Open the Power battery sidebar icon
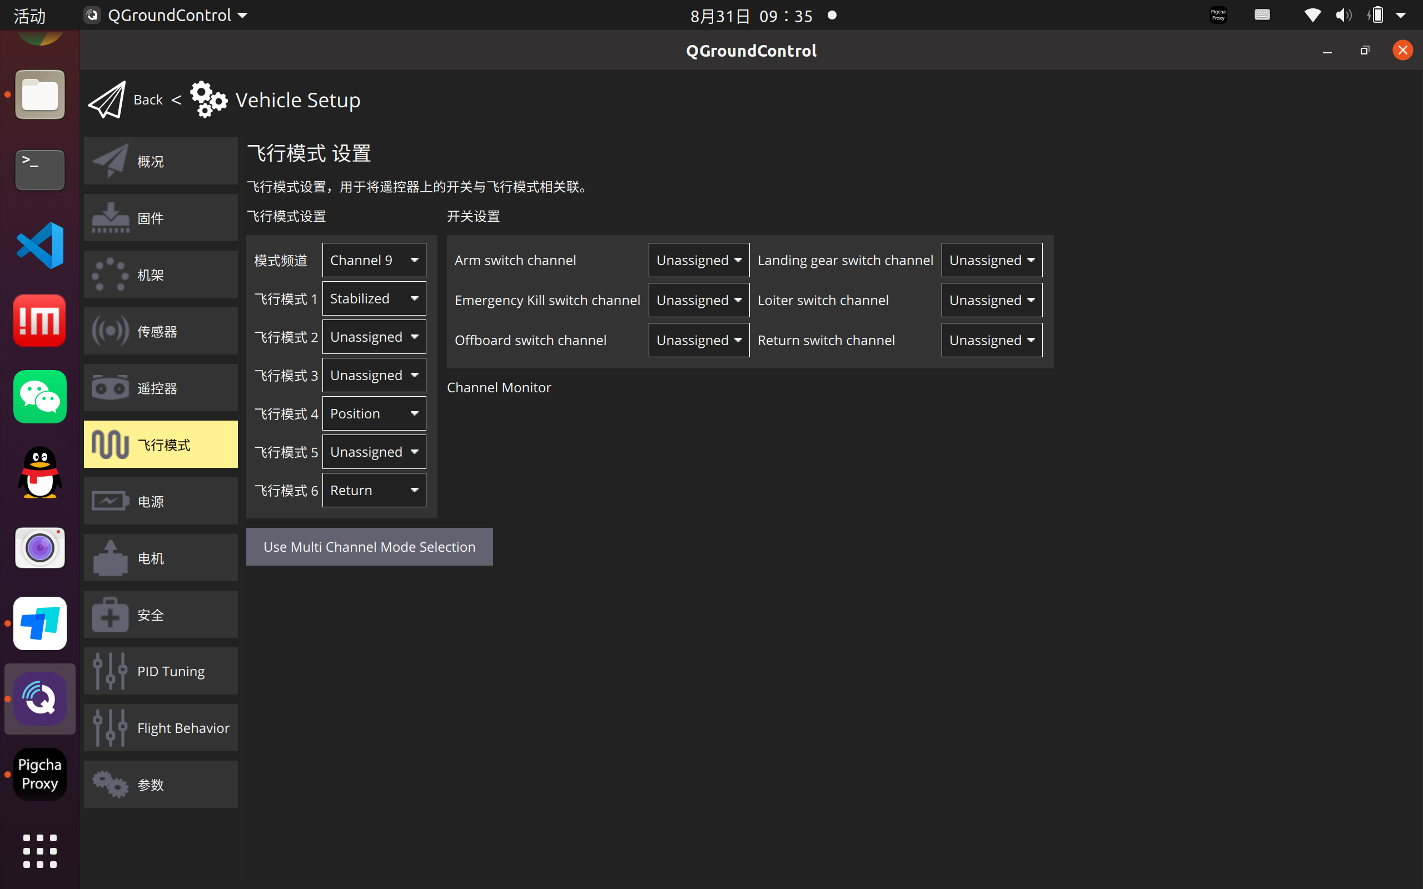 pos(110,501)
